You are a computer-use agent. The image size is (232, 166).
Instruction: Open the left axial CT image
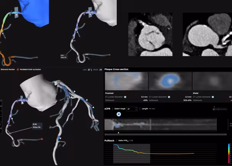(150, 34)
